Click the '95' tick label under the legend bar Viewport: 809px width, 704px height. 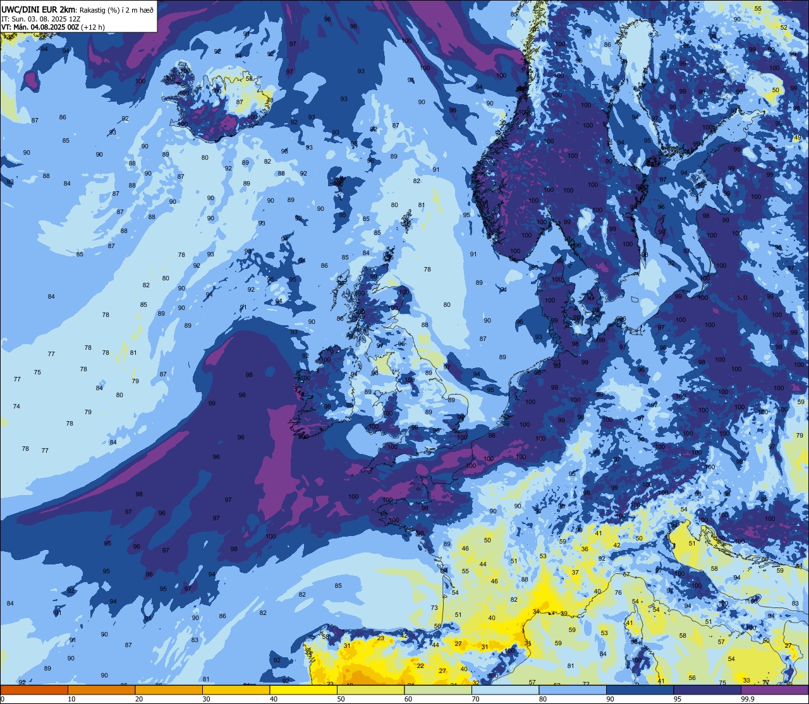tap(677, 699)
